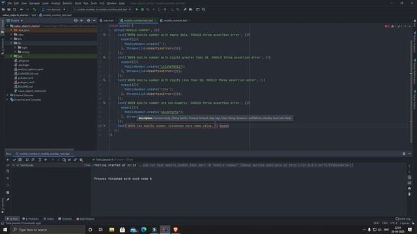Click the Sync refresh icon in toolbar
This screenshot has height=234, width=417.
14,9
